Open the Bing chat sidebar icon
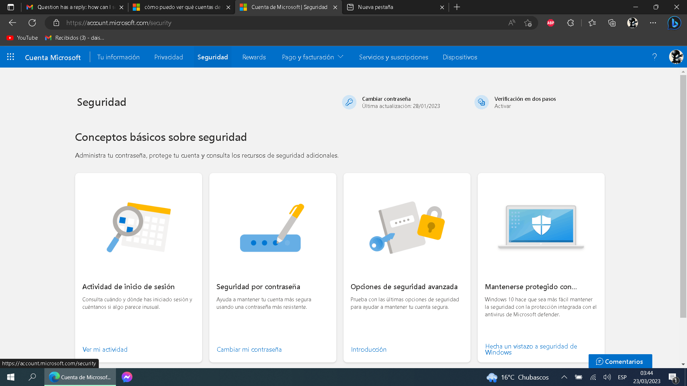Viewport: 687px width, 386px height. click(674, 23)
